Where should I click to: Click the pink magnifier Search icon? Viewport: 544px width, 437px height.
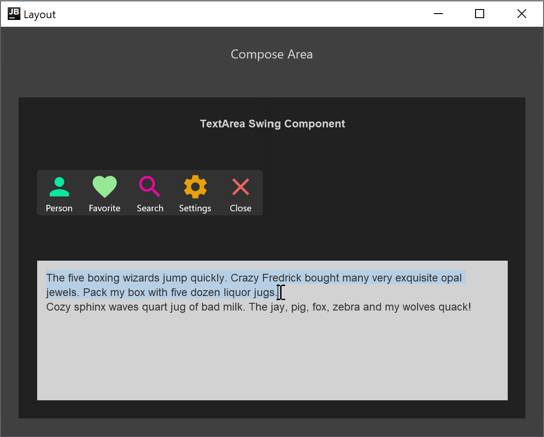tap(150, 186)
